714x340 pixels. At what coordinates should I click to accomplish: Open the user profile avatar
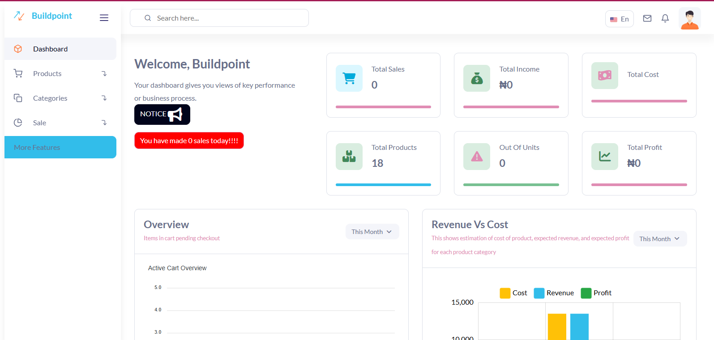coord(689,19)
